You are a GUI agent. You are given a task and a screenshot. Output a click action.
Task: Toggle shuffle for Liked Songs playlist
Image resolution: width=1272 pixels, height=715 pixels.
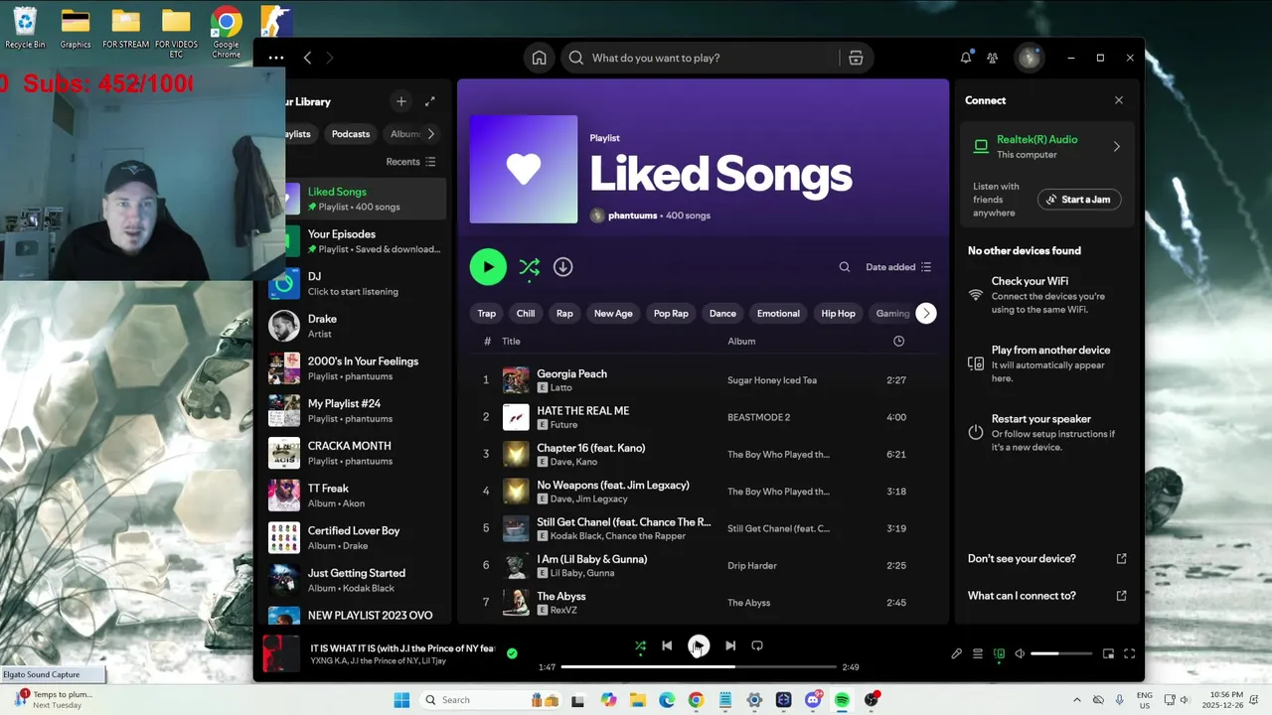(530, 266)
